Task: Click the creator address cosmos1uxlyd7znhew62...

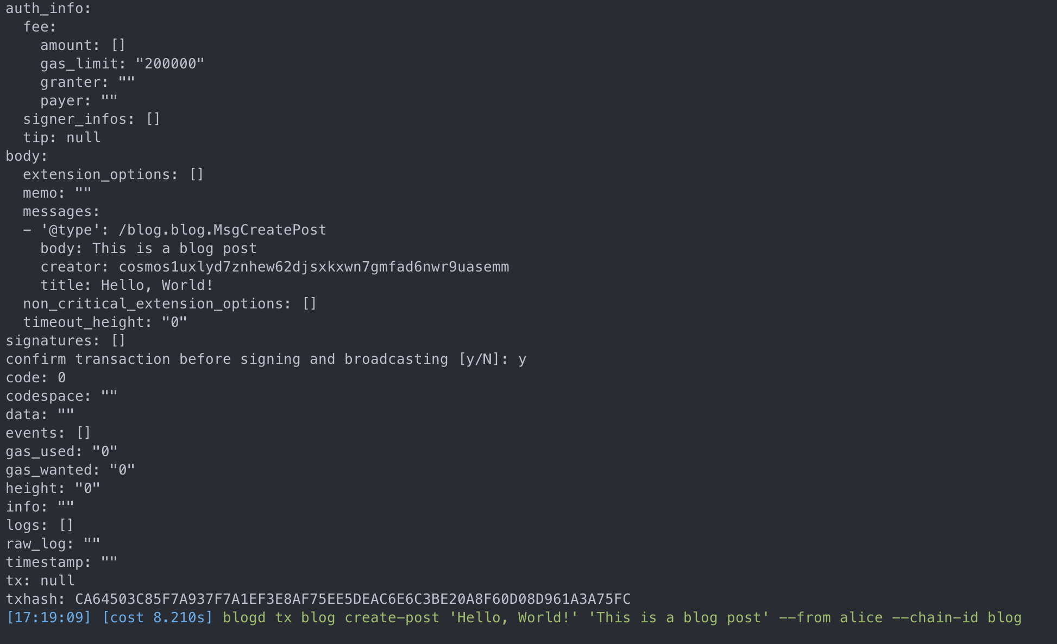Action: [314, 267]
